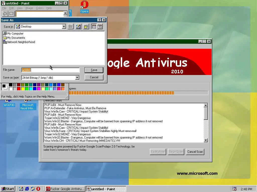Select the rectangular Select tool in Paint

(11, 13)
